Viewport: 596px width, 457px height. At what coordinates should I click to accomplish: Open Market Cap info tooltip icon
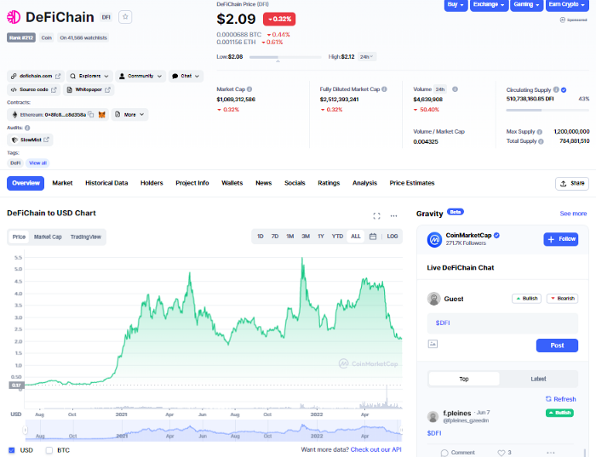coord(249,89)
